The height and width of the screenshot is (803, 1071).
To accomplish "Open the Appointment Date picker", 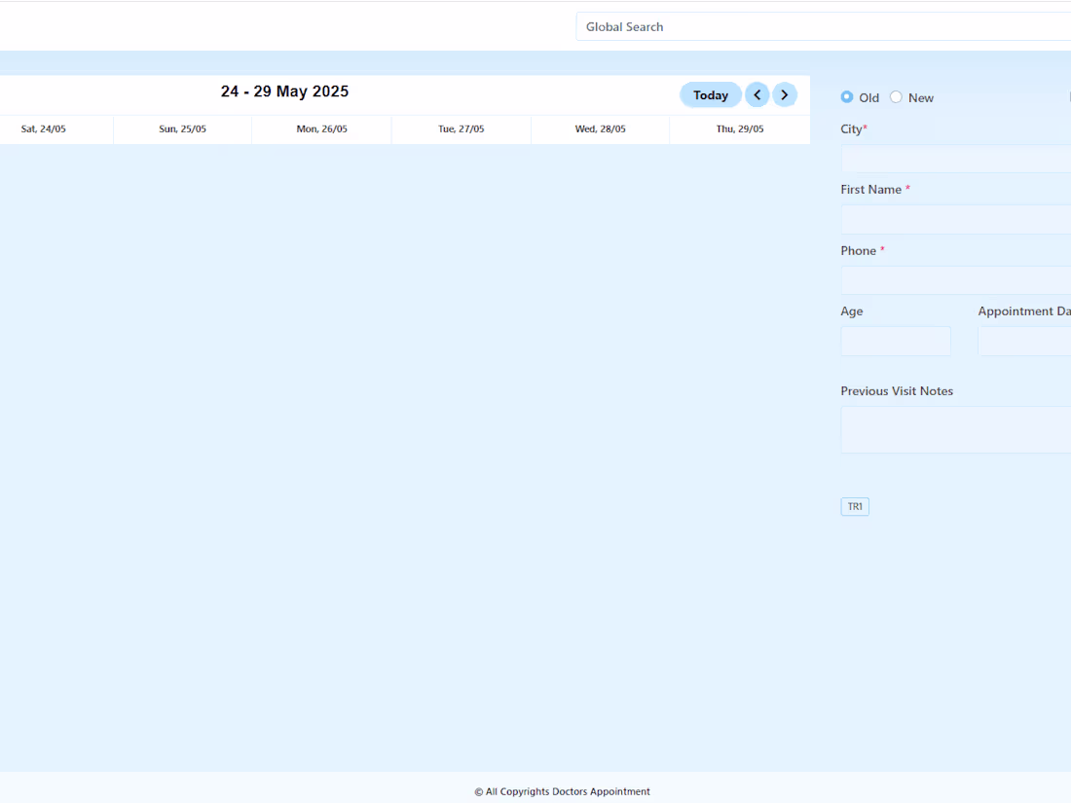I will click(x=1027, y=341).
